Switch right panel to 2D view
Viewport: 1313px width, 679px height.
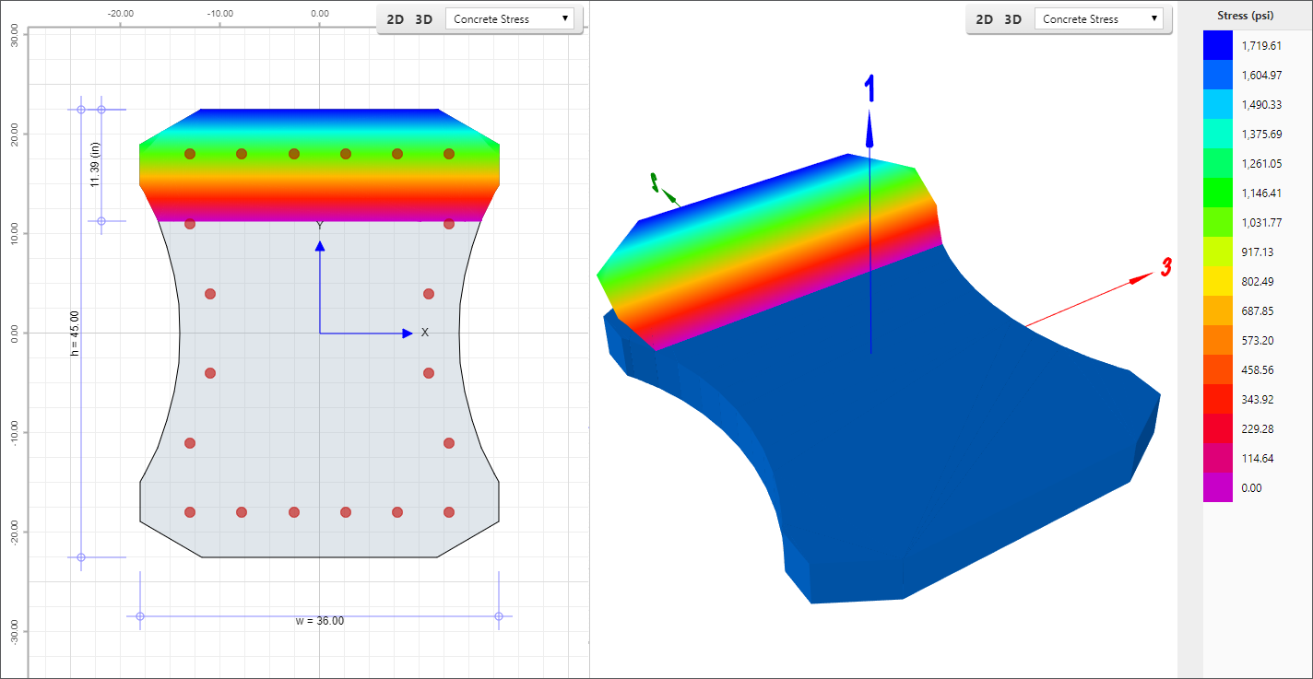984,19
